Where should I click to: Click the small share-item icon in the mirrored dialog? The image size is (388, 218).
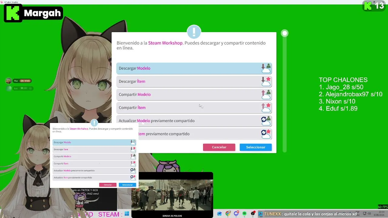133,163
